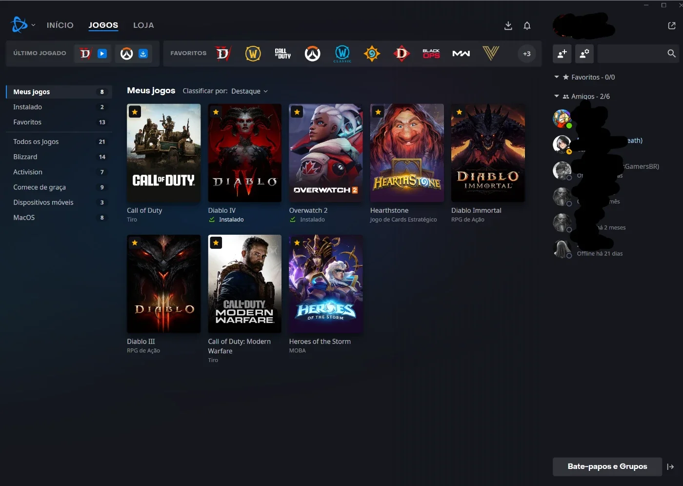Go to INÍCIO tab
The width and height of the screenshot is (683, 486).
pyautogui.click(x=60, y=25)
